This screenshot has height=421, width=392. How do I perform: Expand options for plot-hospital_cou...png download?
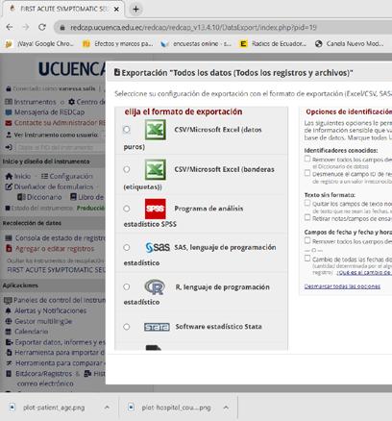(226, 408)
